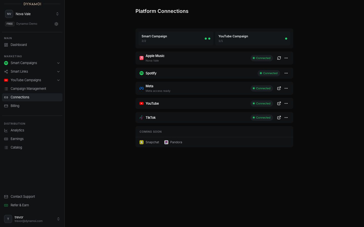
Task: Click Contact Support link
Action: coord(32,197)
